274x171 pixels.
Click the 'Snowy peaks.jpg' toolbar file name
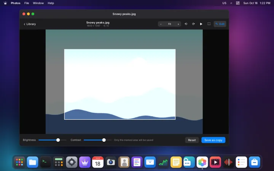point(98,22)
